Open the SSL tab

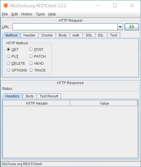[x=89, y=35]
